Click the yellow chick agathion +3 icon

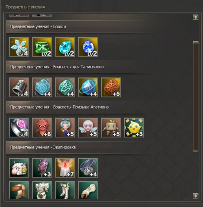pos(134,128)
